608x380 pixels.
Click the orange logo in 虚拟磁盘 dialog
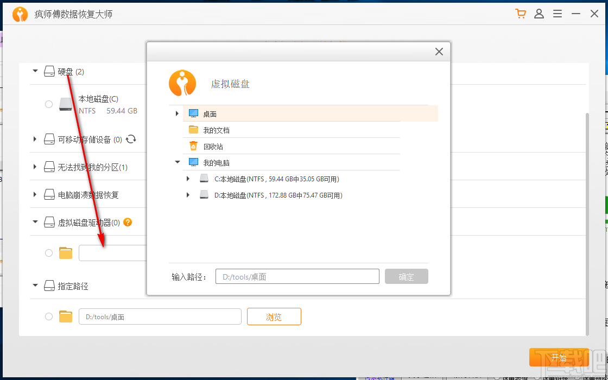coord(182,83)
